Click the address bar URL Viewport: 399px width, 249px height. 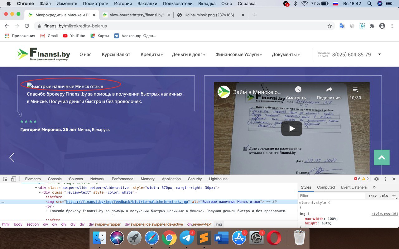(75, 26)
